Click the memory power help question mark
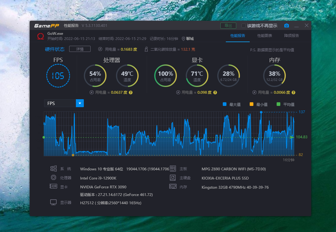336x232 pixels. point(293,92)
